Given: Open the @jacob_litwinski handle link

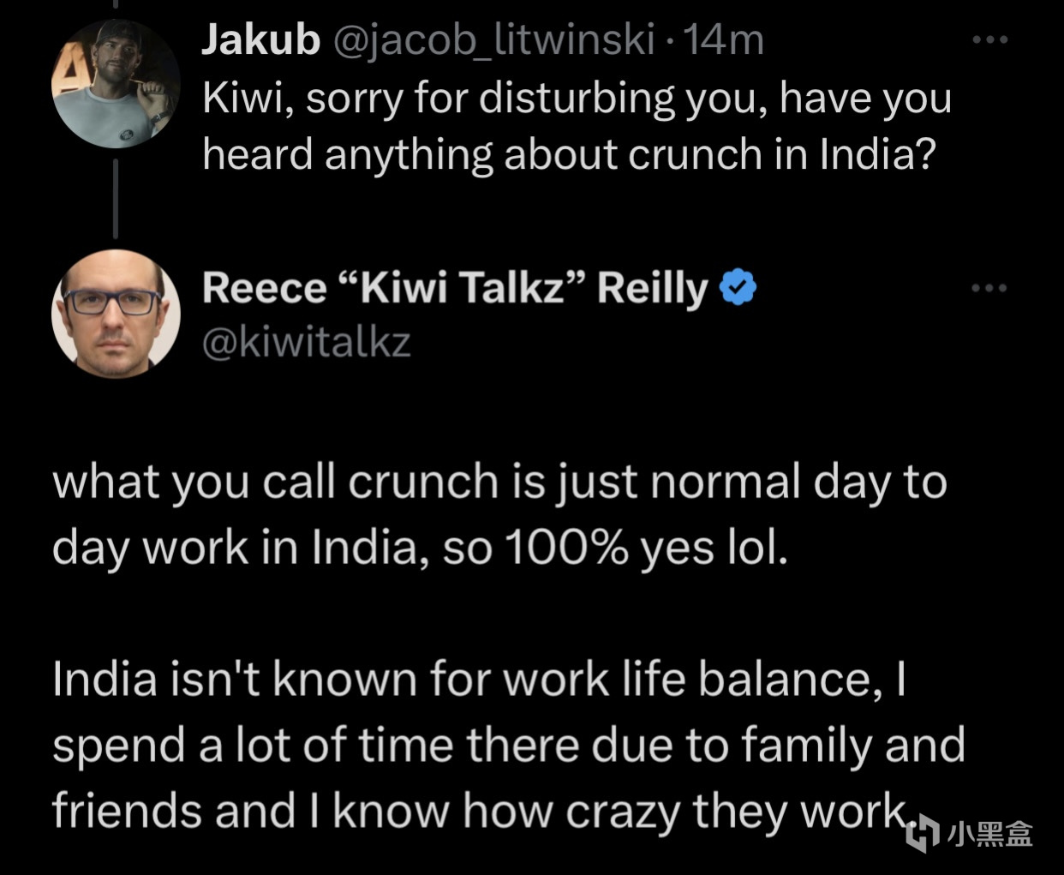Looking at the screenshot, I should (493, 41).
